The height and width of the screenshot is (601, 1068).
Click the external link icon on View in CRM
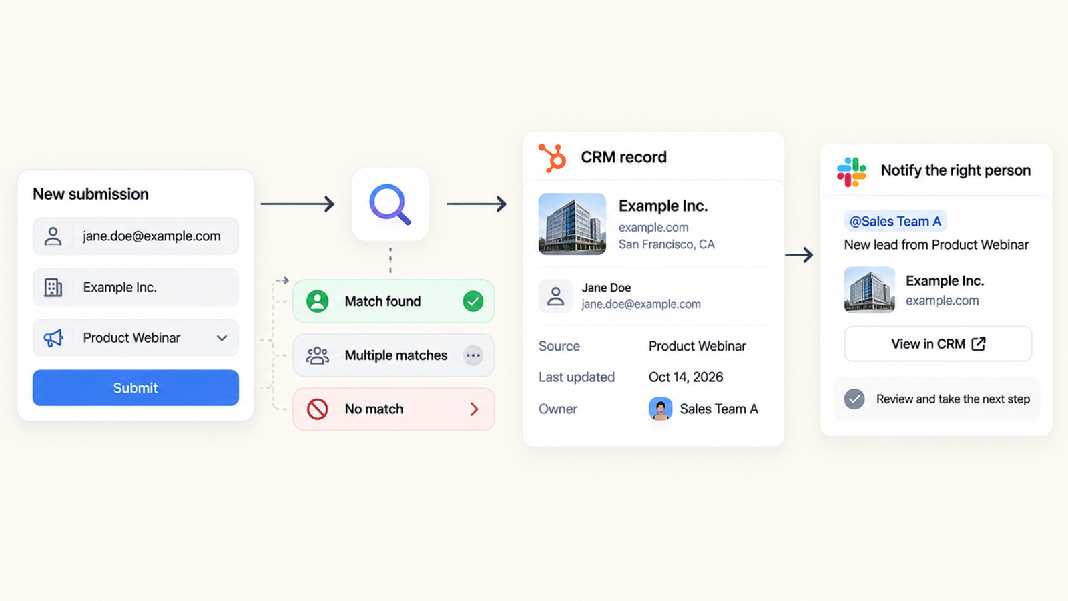click(x=979, y=344)
